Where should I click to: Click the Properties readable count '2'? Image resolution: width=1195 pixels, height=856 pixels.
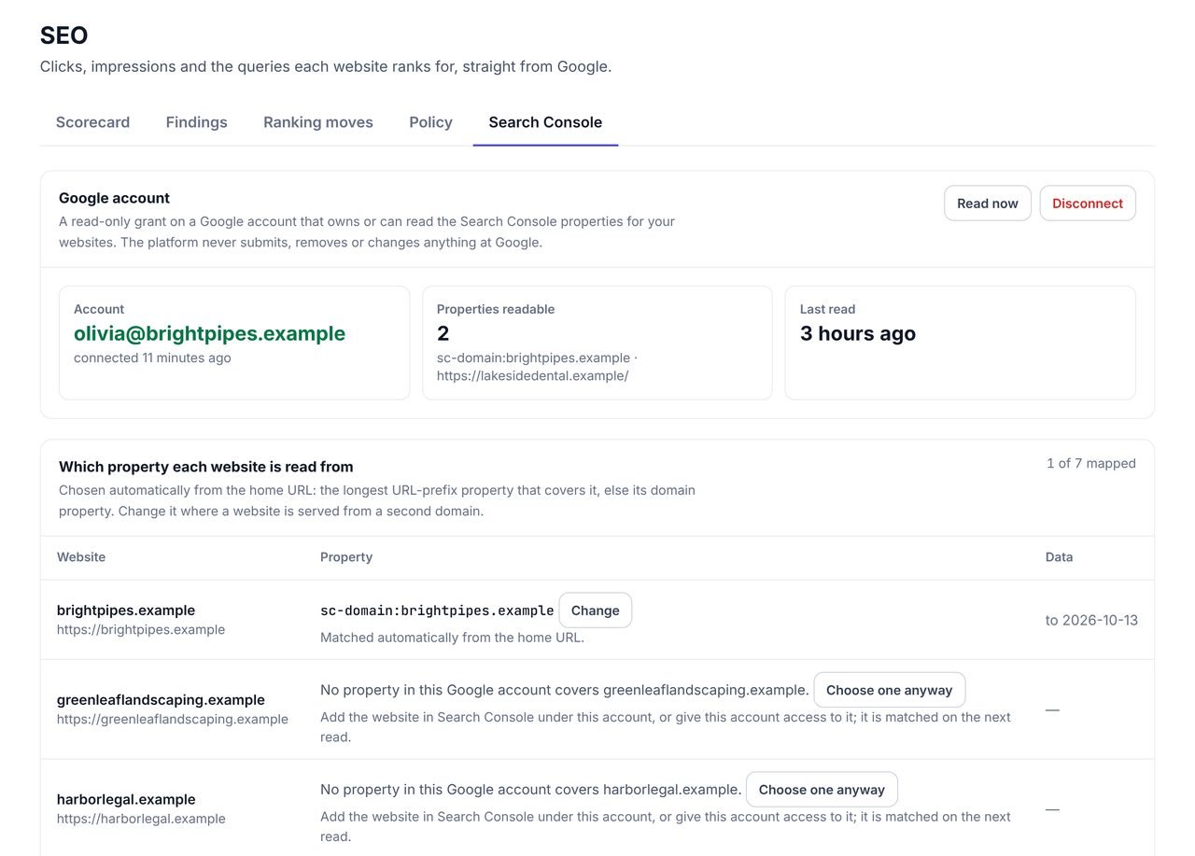click(x=443, y=333)
